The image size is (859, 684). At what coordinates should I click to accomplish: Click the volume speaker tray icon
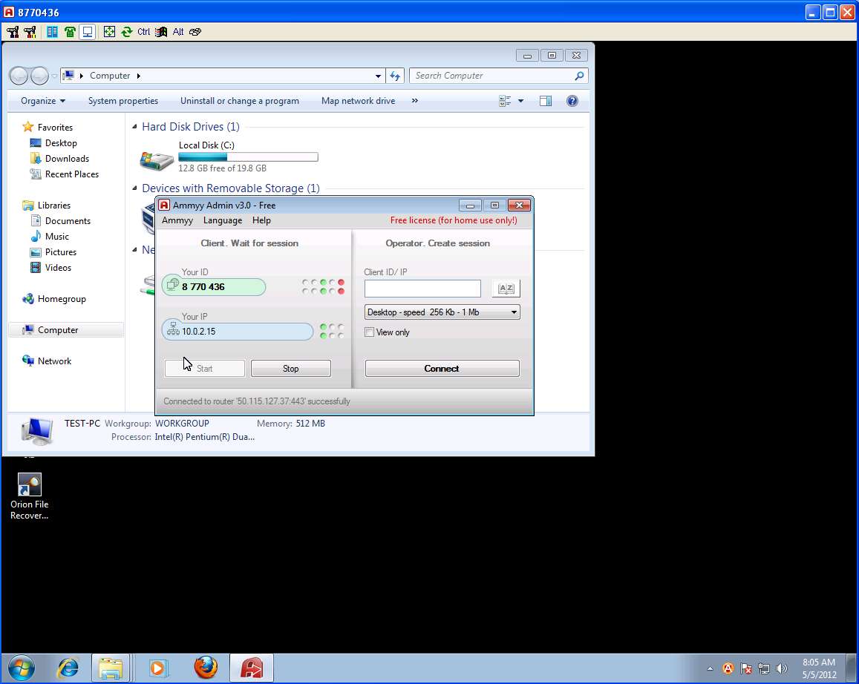(x=781, y=668)
